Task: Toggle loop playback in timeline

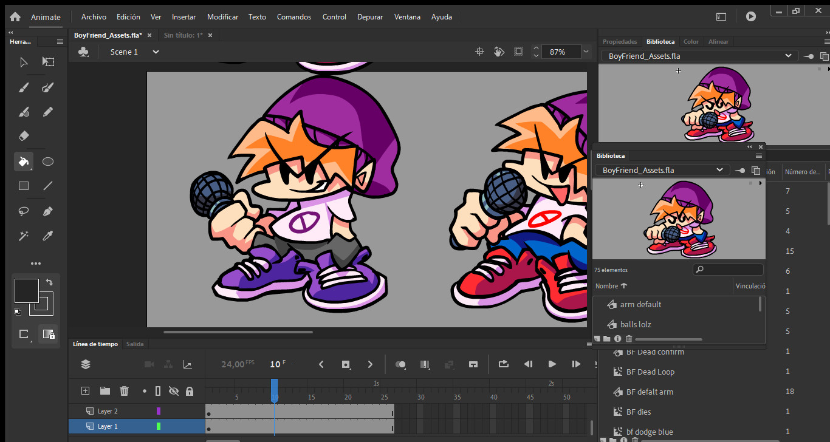Action: pyautogui.click(x=503, y=364)
